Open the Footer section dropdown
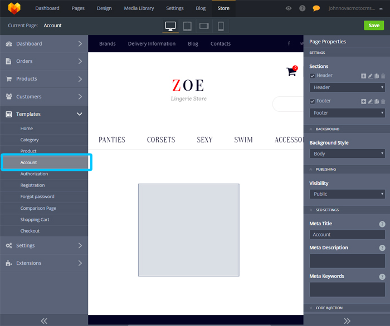The image size is (390, 326). tap(347, 113)
